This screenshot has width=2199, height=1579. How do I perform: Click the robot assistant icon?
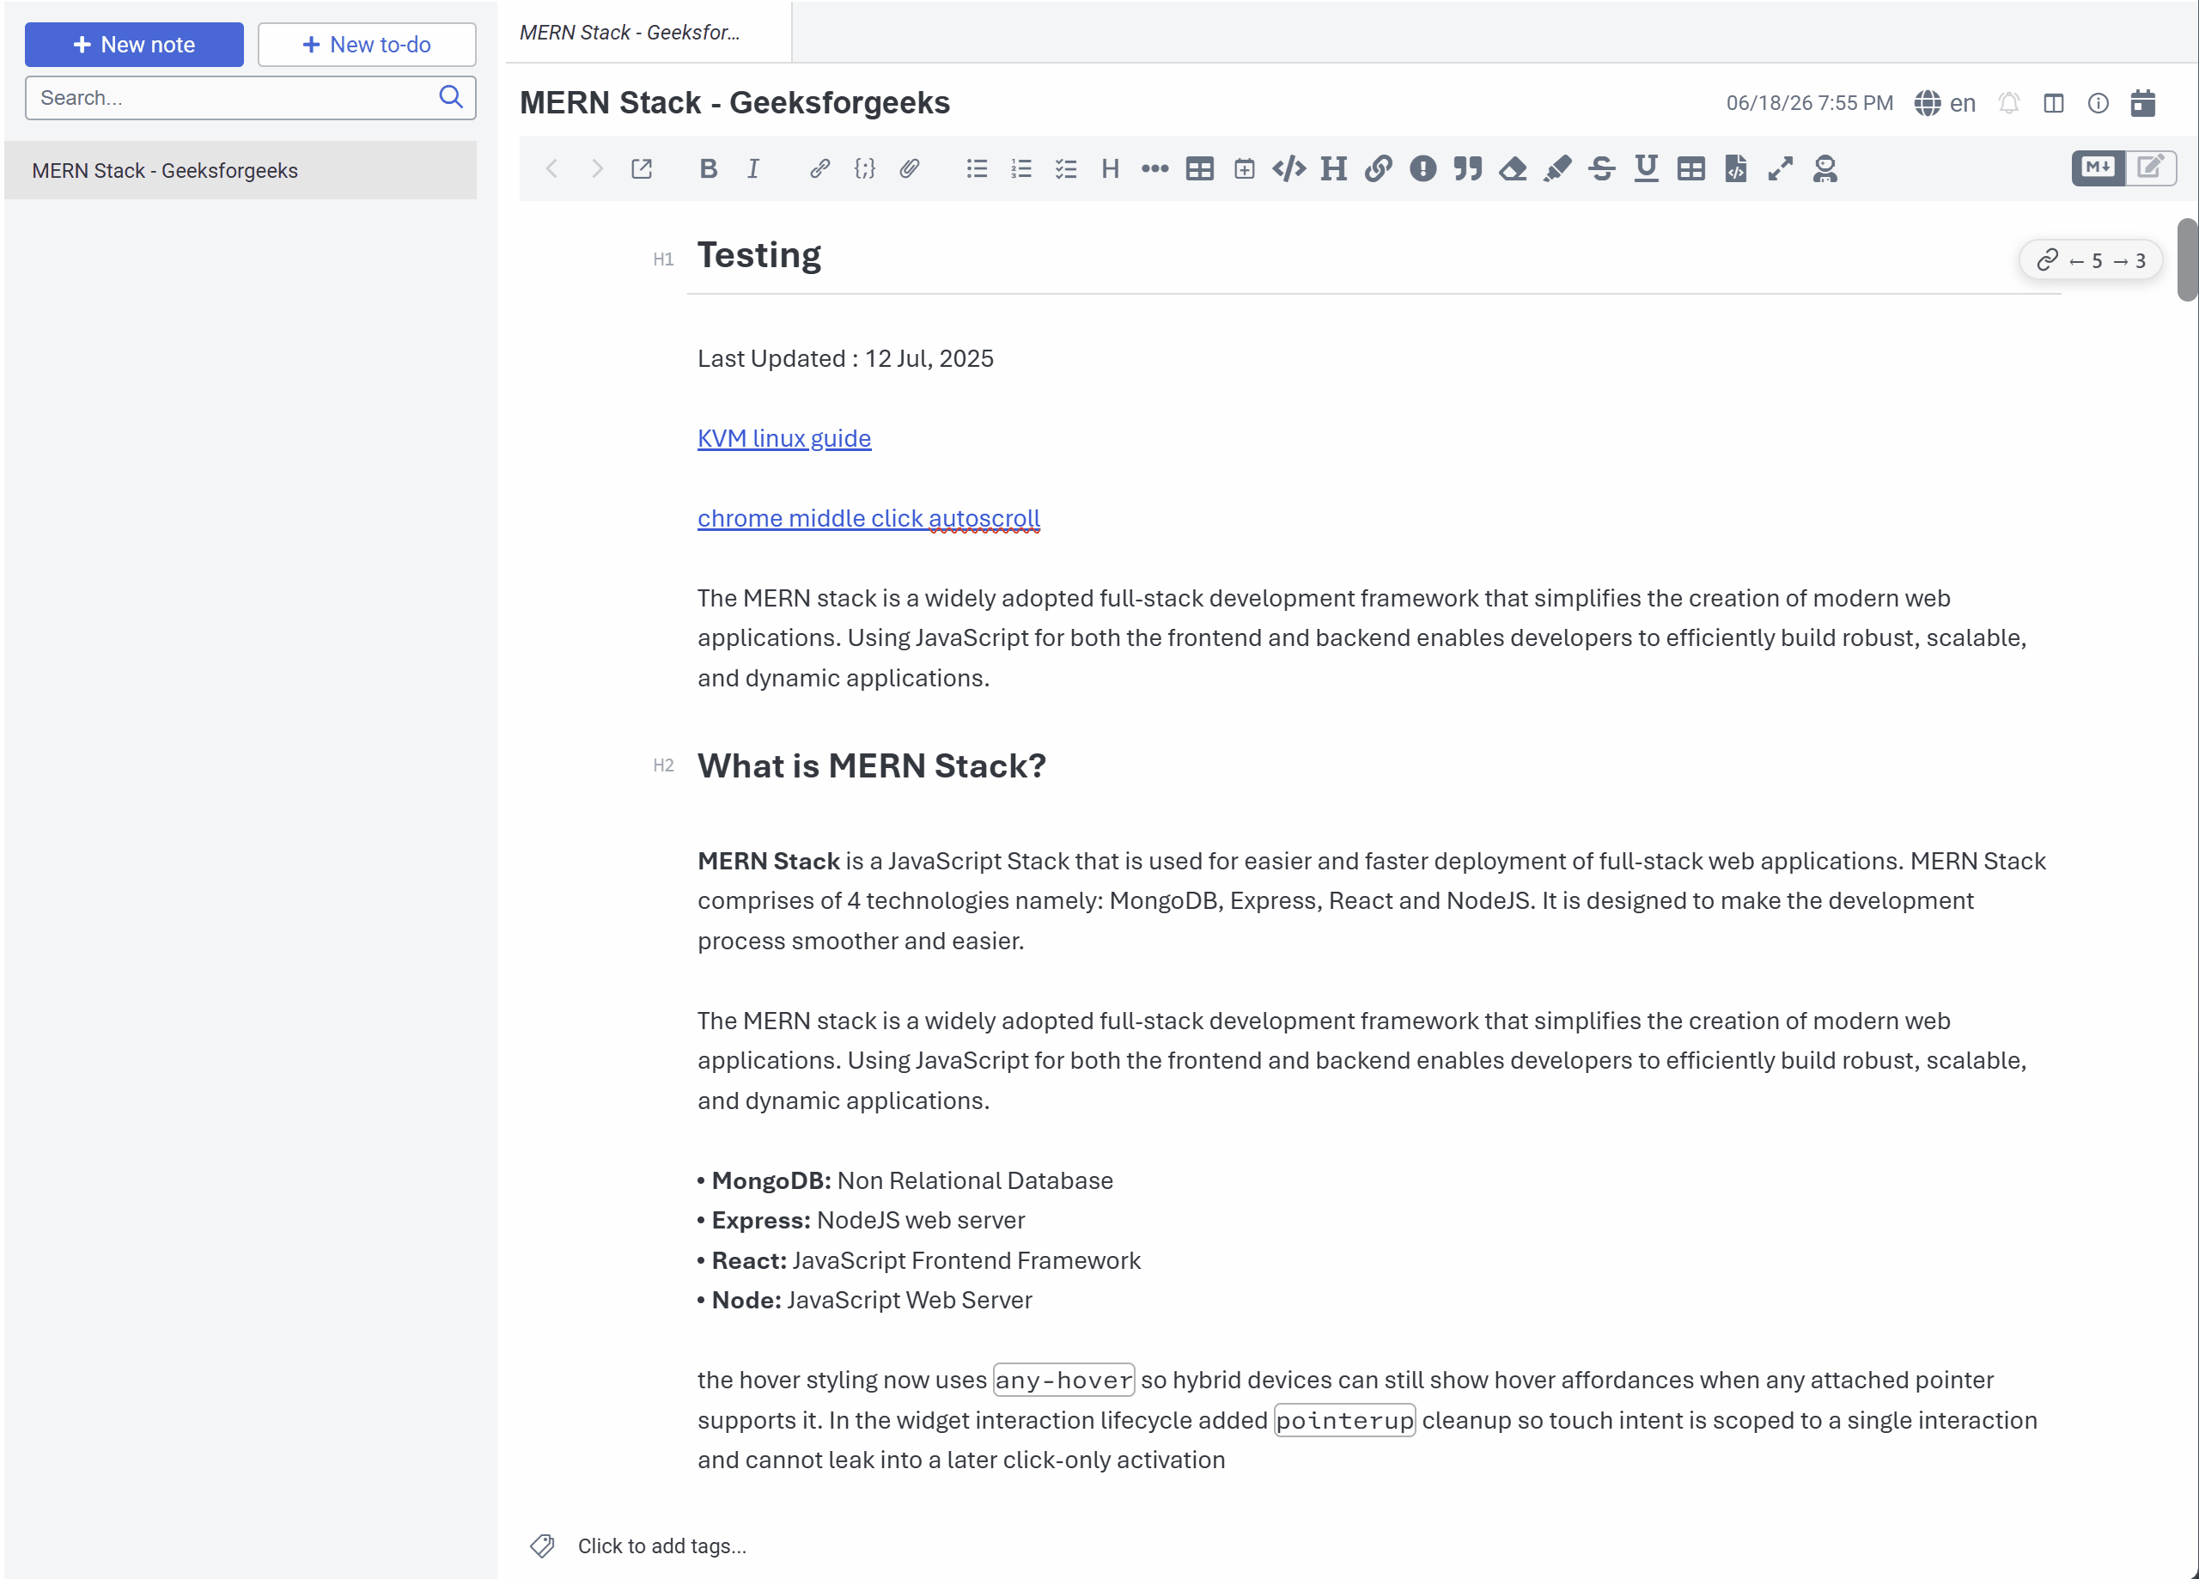tap(1824, 168)
